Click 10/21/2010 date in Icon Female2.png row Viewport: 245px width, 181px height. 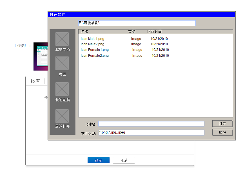click(160, 56)
